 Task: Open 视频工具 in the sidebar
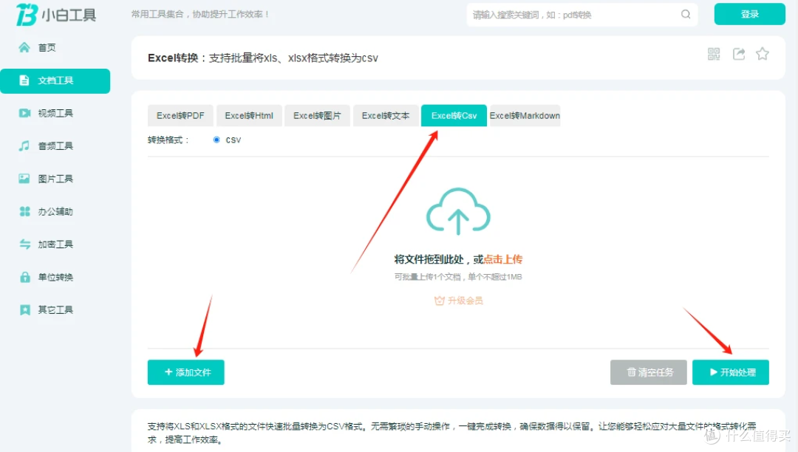point(46,114)
